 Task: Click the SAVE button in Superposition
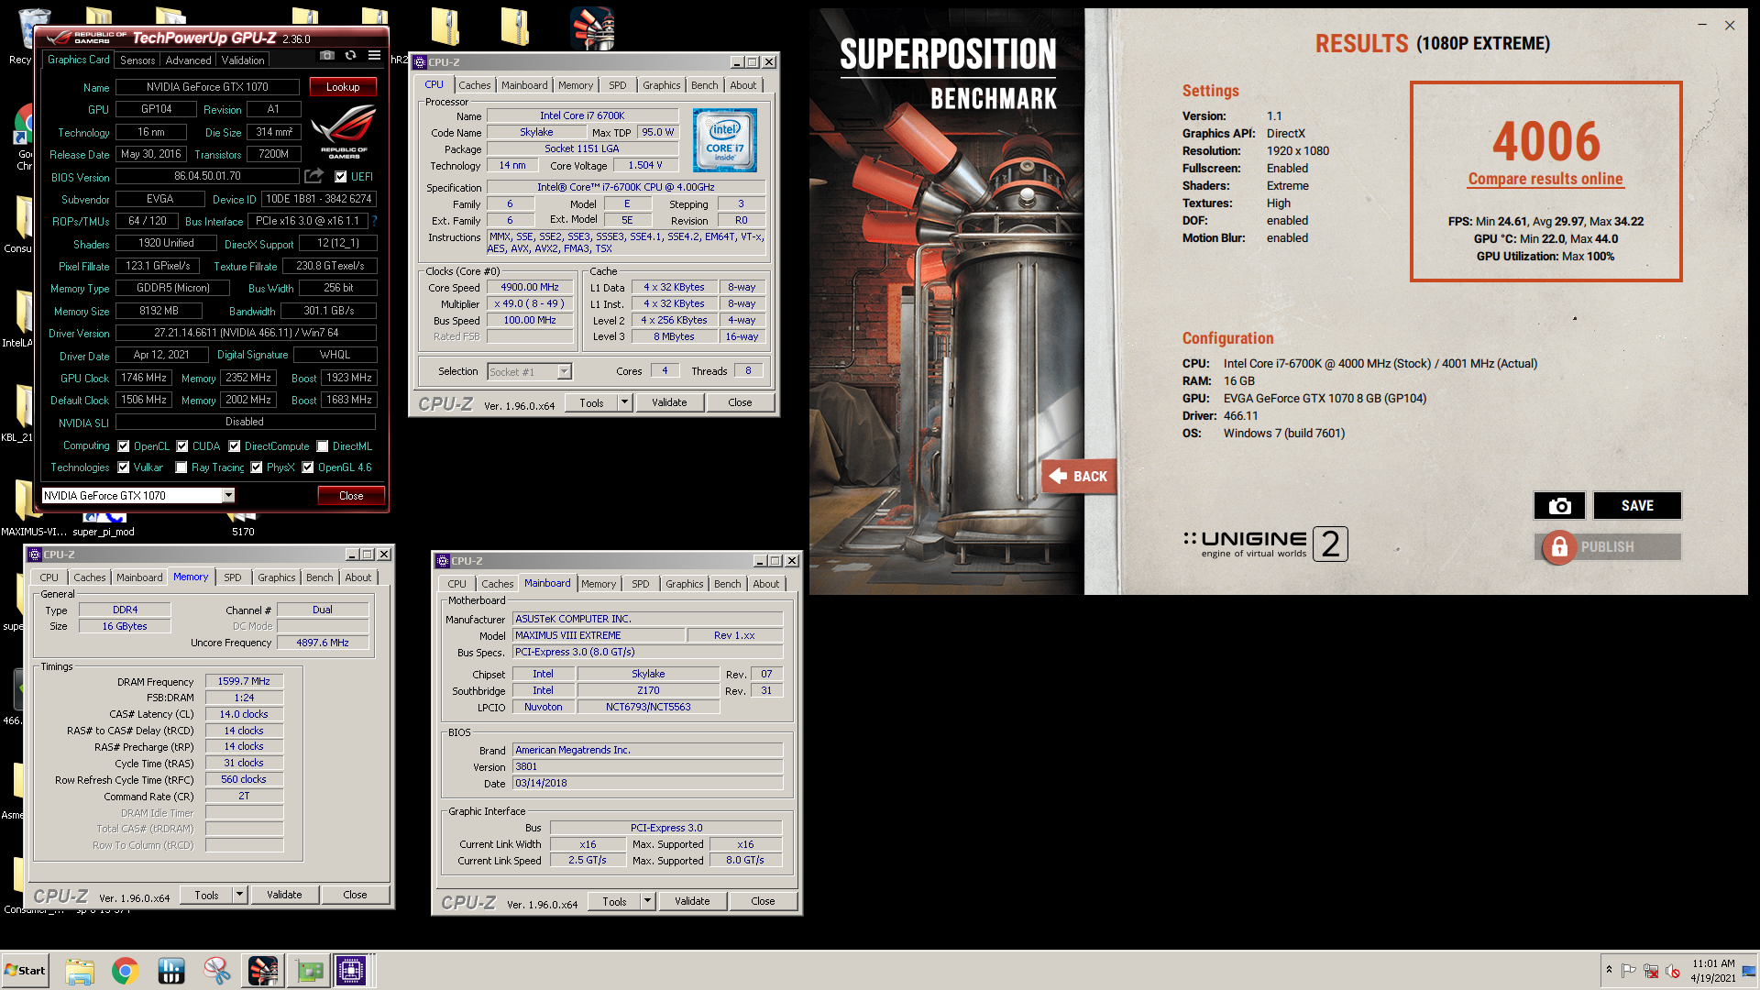point(1637,506)
